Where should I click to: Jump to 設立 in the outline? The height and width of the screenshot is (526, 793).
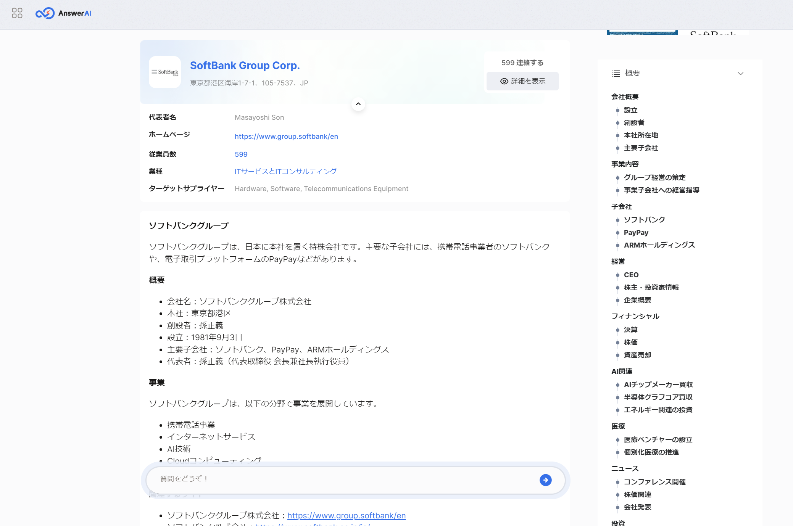pyautogui.click(x=630, y=110)
